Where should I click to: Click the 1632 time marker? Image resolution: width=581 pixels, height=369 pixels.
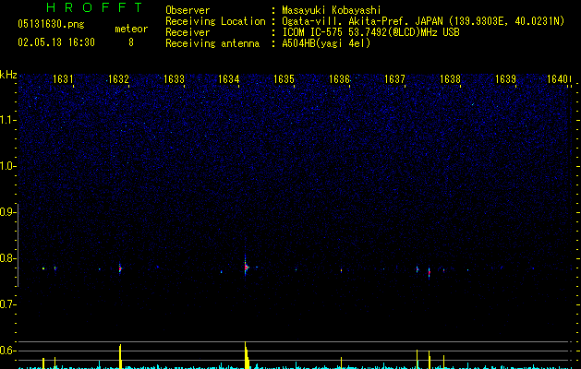118,79
